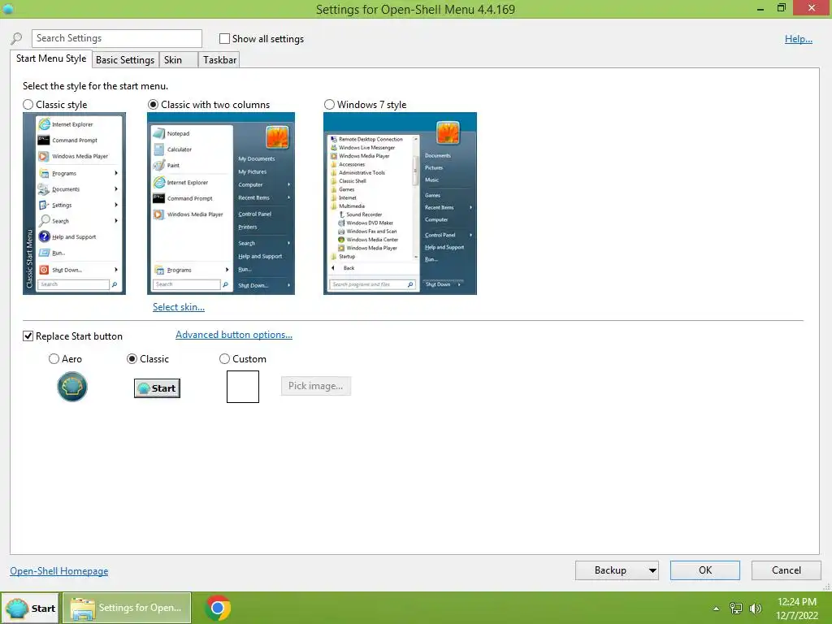
Task: Click the Aero shell start button image
Action: tap(72, 386)
